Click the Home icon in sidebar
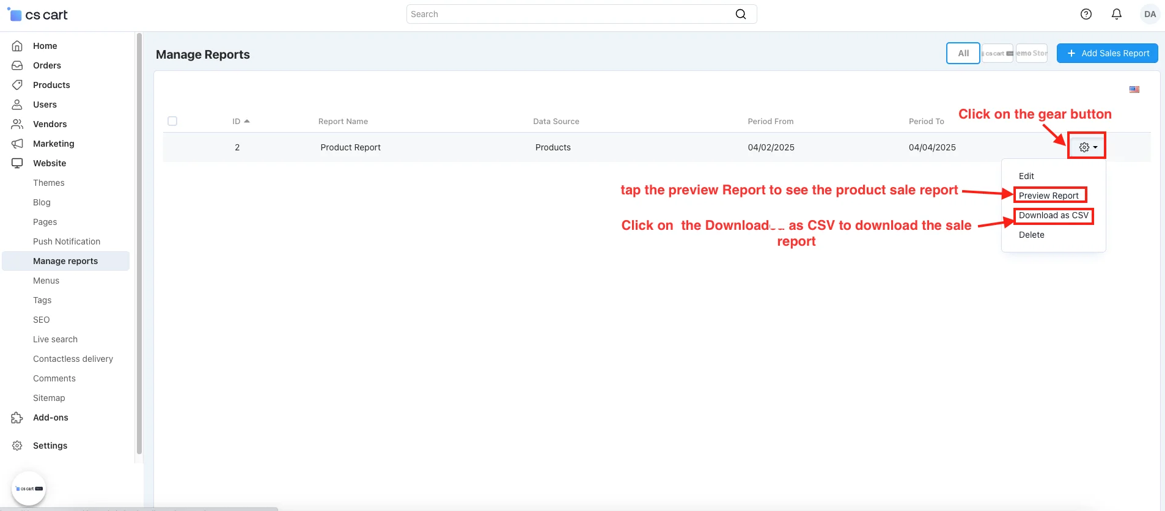The height and width of the screenshot is (511, 1165). [x=17, y=46]
